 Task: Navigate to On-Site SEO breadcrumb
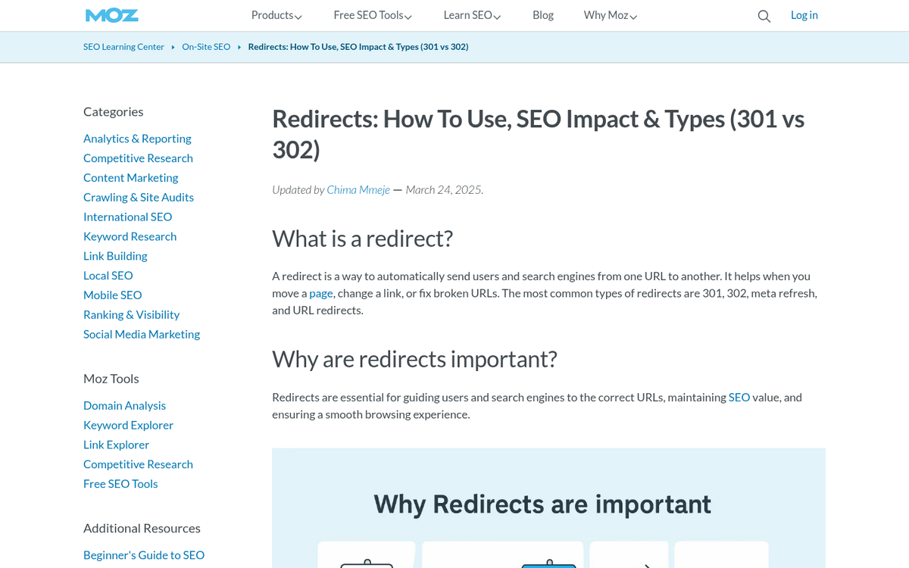click(206, 46)
